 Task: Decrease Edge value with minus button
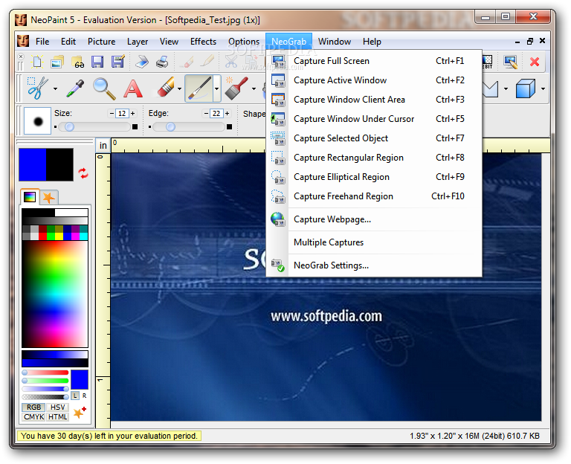(x=206, y=113)
